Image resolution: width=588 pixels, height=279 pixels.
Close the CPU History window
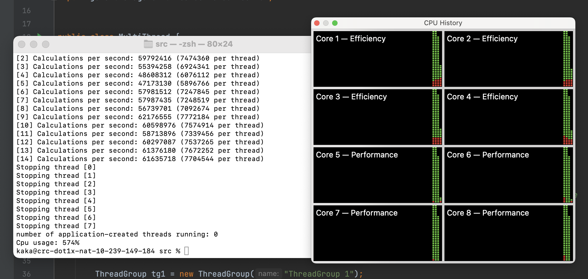(x=317, y=23)
